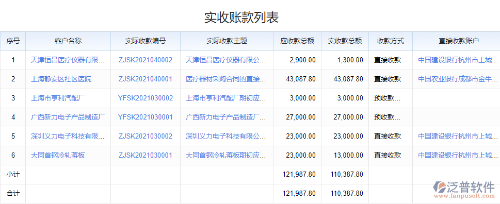
Task: Select sequence number 4 cell
Action: point(13,117)
